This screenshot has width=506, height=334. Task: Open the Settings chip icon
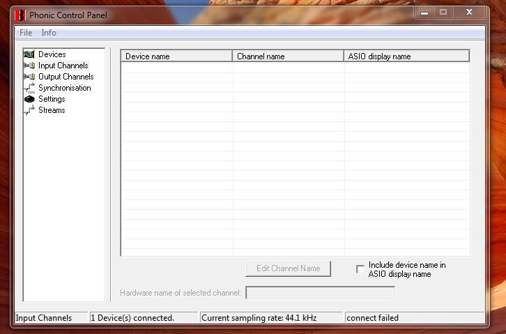[29, 99]
